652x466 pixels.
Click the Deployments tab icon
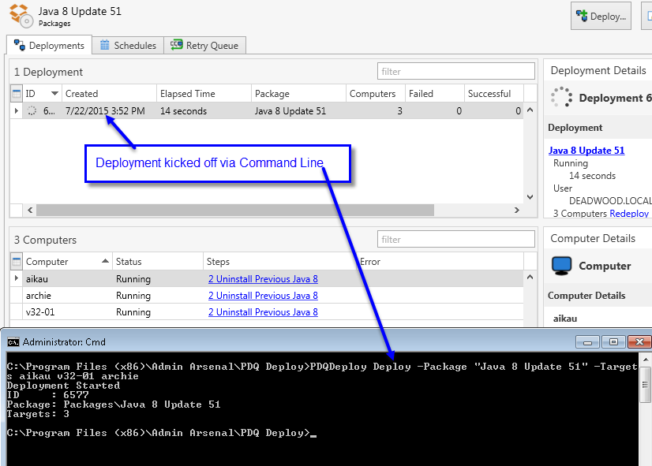(20, 45)
